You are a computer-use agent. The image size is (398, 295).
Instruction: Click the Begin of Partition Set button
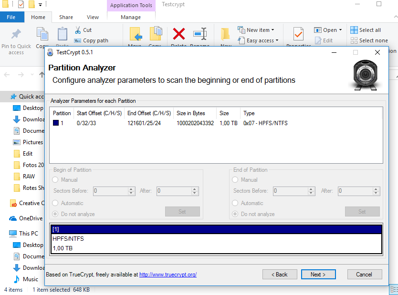point(182,212)
